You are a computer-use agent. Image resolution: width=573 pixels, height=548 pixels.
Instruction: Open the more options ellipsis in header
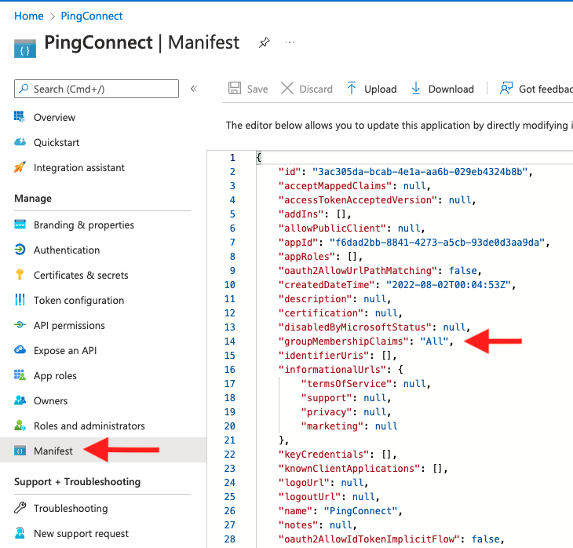click(290, 42)
